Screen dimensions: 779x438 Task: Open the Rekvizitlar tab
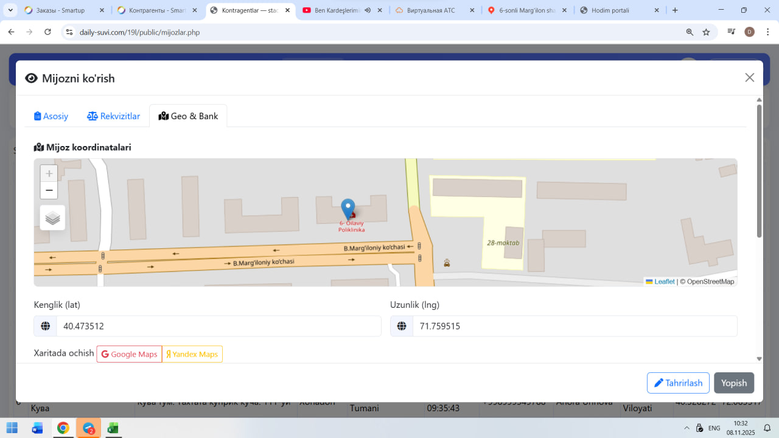point(114,116)
